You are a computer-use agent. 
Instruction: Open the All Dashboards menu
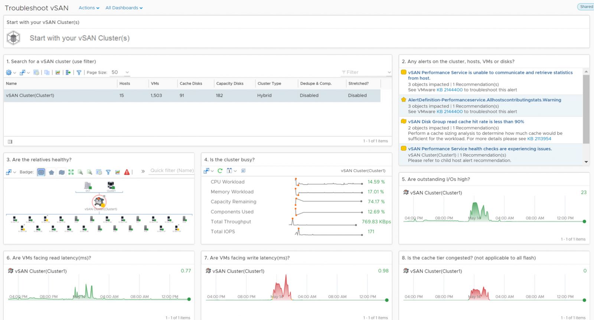click(124, 8)
